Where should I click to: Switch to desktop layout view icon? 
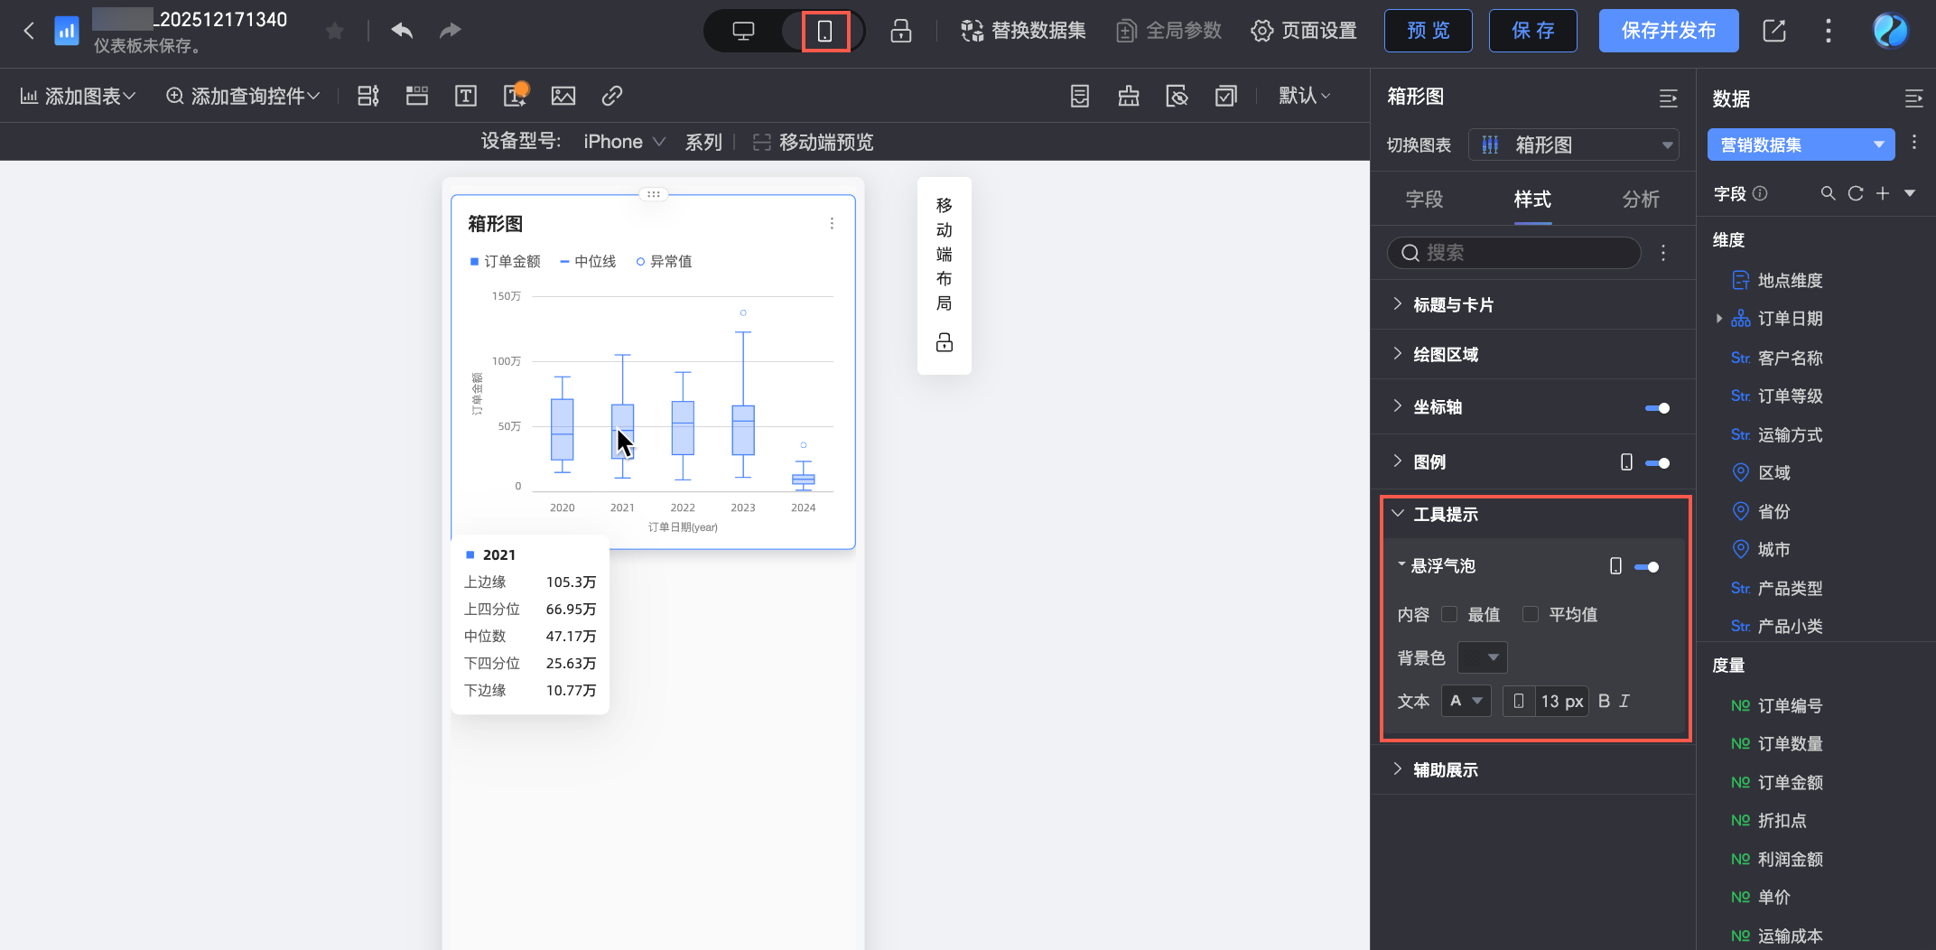[x=743, y=31]
